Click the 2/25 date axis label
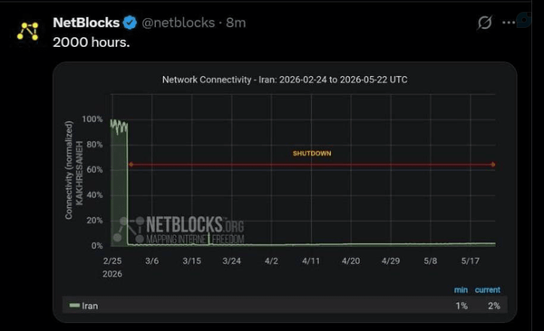544x331 pixels. point(112,260)
